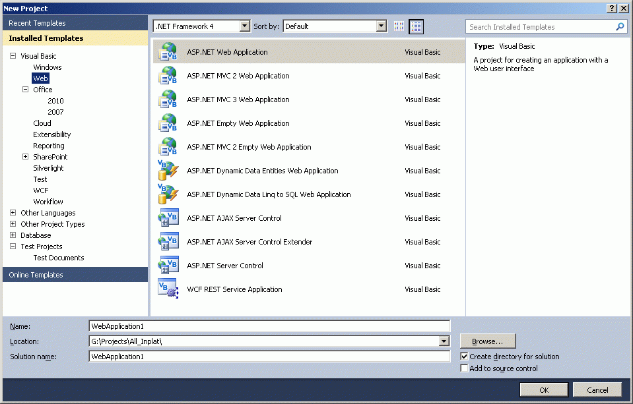Image resolution: width=633 pixels, height=404 pixels.
Task: Click the ASP.NET AJAX Server Control icon
Action: pyautogui.click(x=168, y=218)
